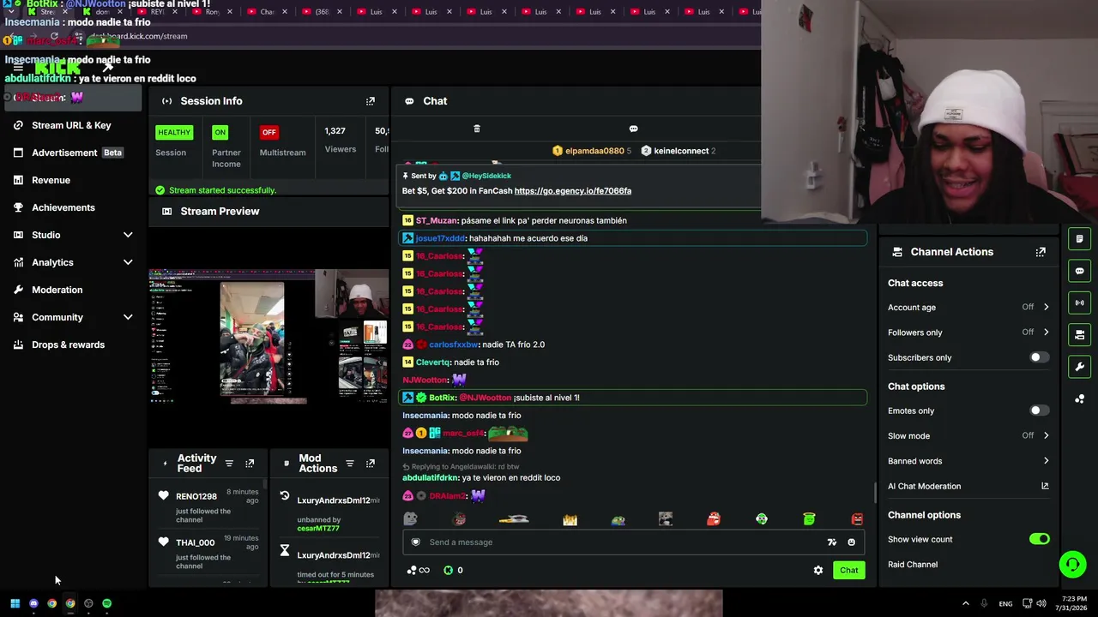Click the share nodes icon in right rail
Image resolution: width=1098 pixels, height=617 pixels.
[x=1079, y=398]
